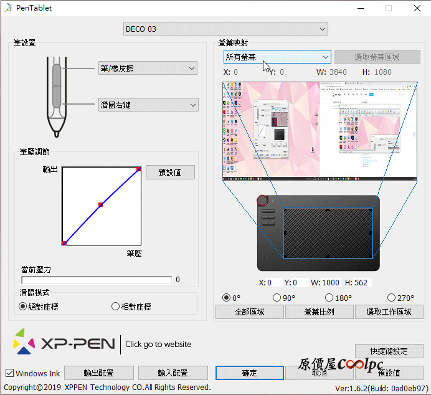Click the middle red pressure curve point
This screenshot has width=431, height=395.
tap(101, 204)
